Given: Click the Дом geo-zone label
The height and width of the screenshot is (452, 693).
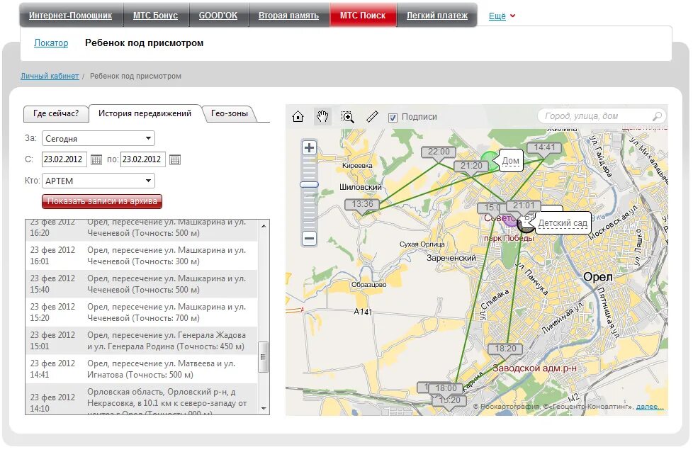Looking at the screenshot, I should click(x=510, y=162).
